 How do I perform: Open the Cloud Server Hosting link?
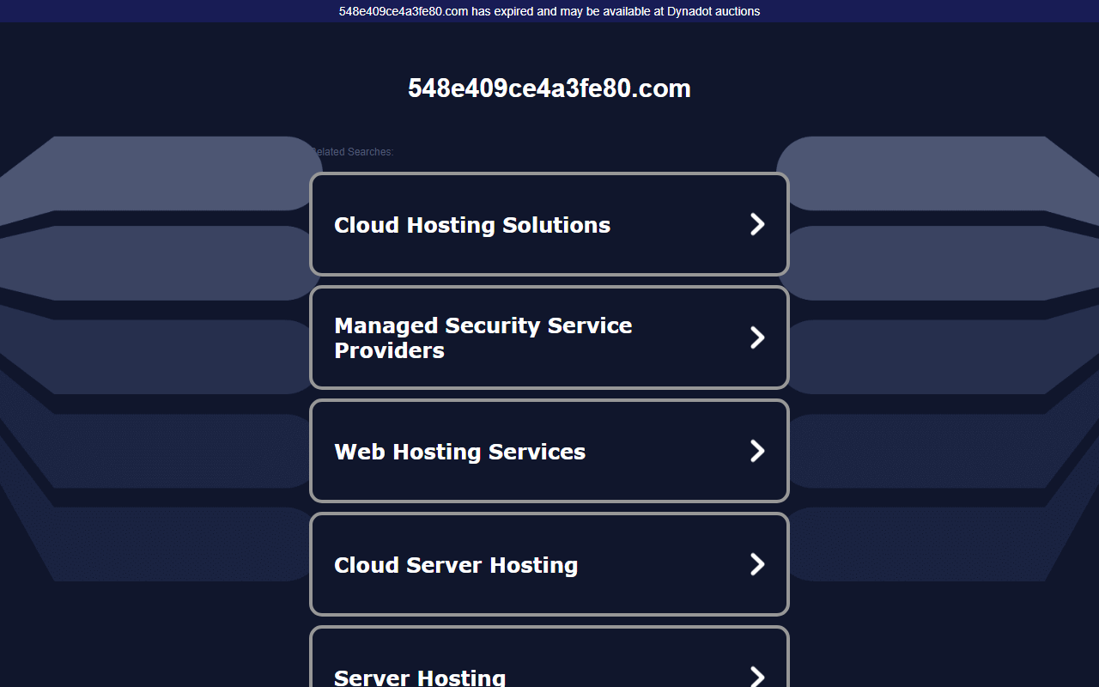[549, 564]
